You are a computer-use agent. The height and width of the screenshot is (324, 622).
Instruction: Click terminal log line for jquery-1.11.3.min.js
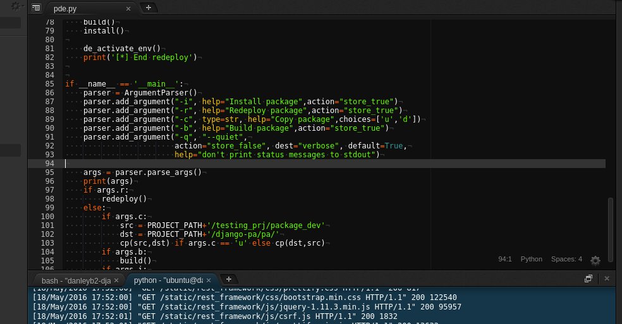[x=247, y=307]
